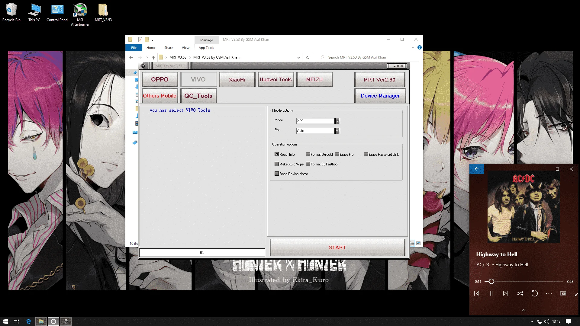580x326 pixels.
Task: Select the XiaoMi tools button
Action: (x=237, y=79)
